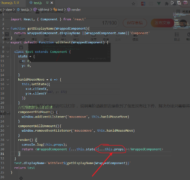Click closing '</WrappedComponent>' tag on line 30

(x=145, y=149)
